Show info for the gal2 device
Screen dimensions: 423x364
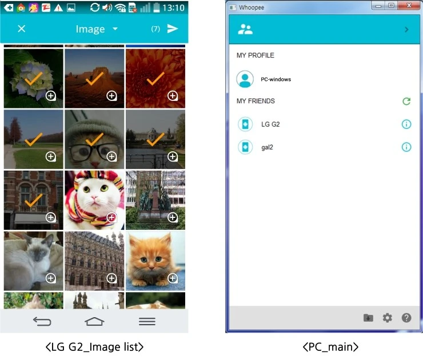click(x=406, y=147)
